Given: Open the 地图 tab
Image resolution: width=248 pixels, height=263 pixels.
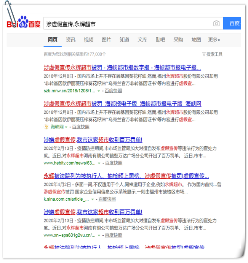Looking at the screenshot, I should click(x=196, y=40).
